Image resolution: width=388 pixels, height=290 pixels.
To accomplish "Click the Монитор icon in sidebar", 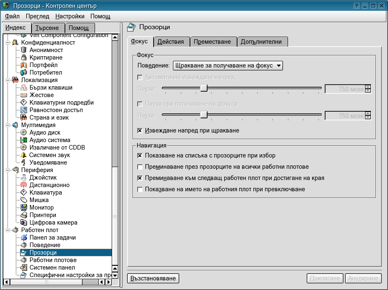I will 24,207.
